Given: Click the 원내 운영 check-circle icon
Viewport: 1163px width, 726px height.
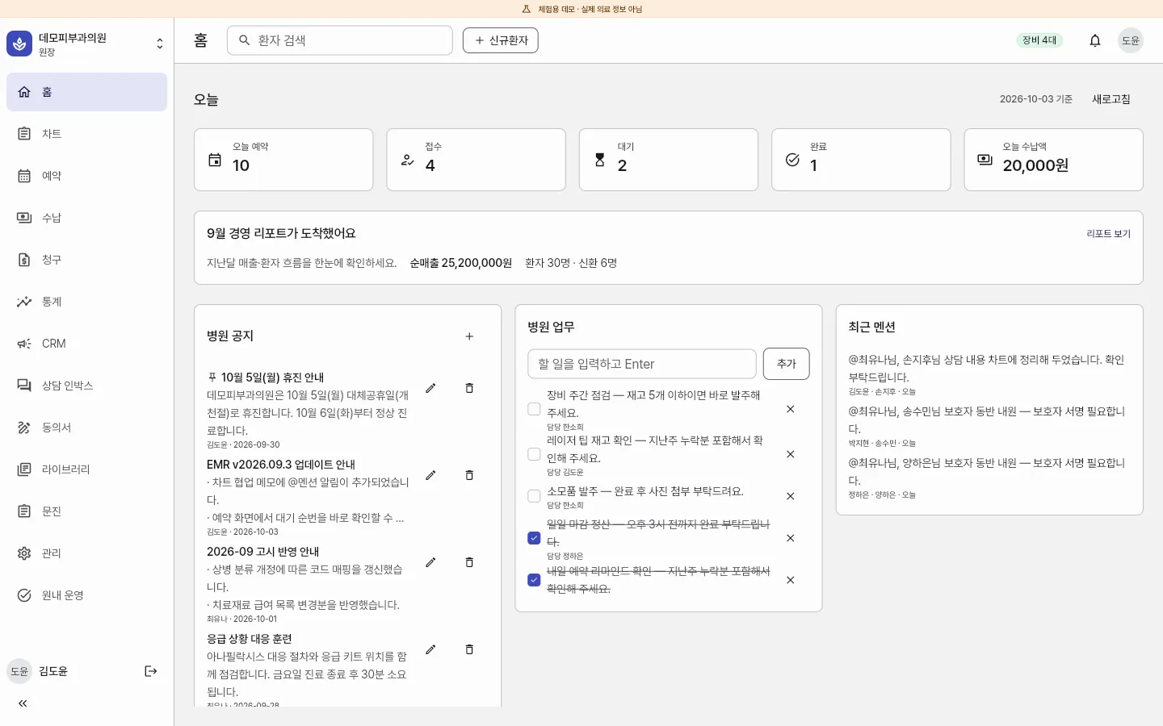Looking at the screenshot, I should click(24, 595).
